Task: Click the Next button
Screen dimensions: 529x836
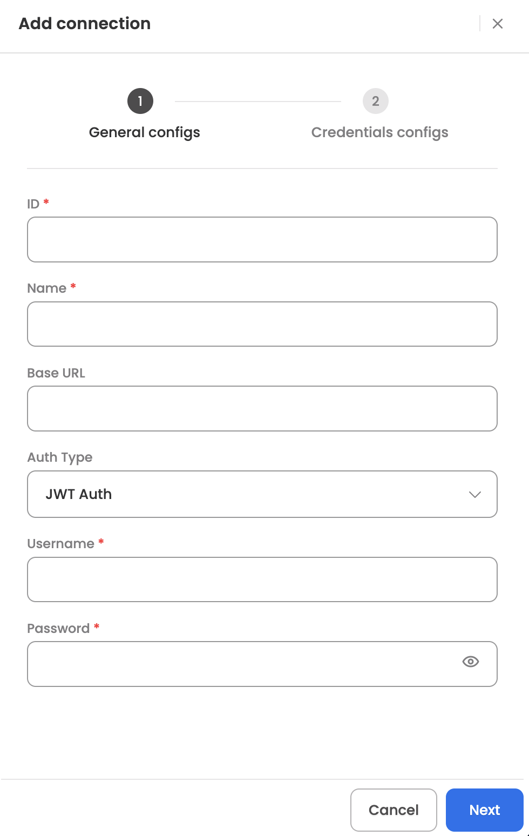Action: click(485, 810)
